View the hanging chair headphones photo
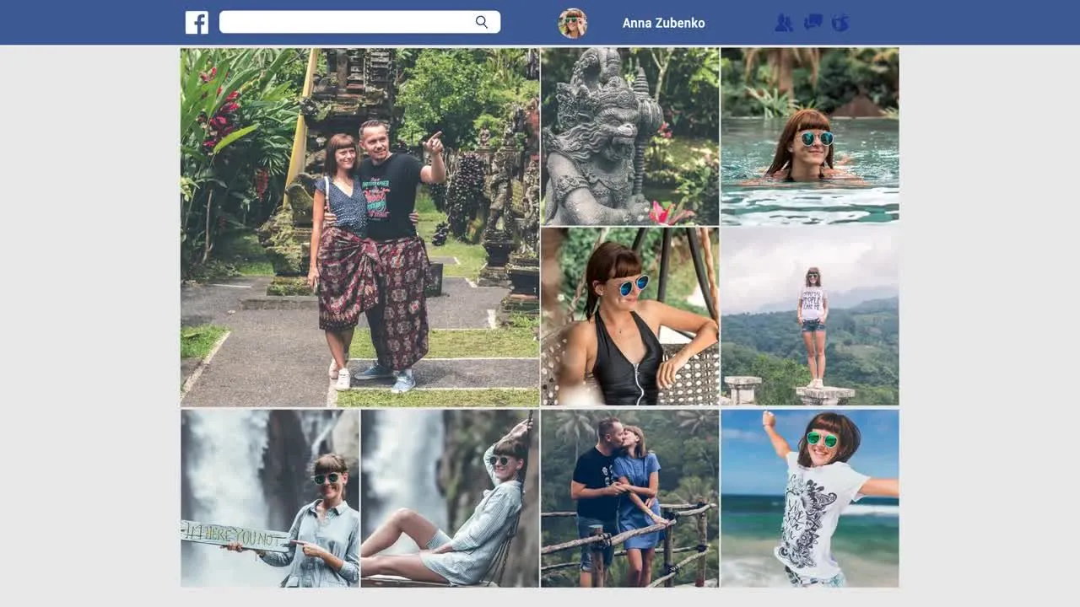This screenshot has width=1080, height=607. (629, 315)
